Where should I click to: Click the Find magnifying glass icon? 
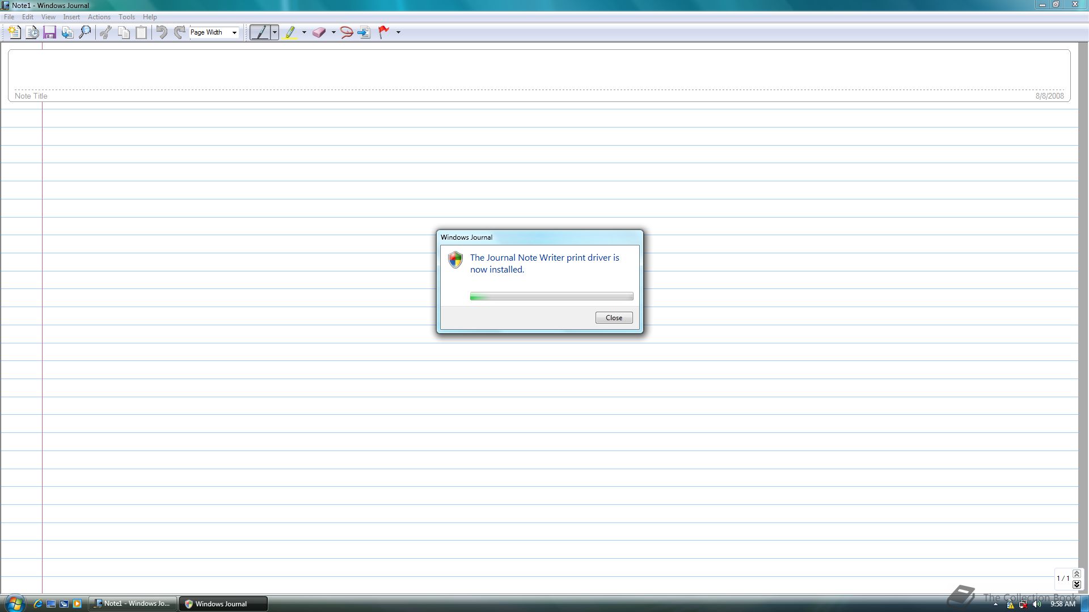[85, 32]
